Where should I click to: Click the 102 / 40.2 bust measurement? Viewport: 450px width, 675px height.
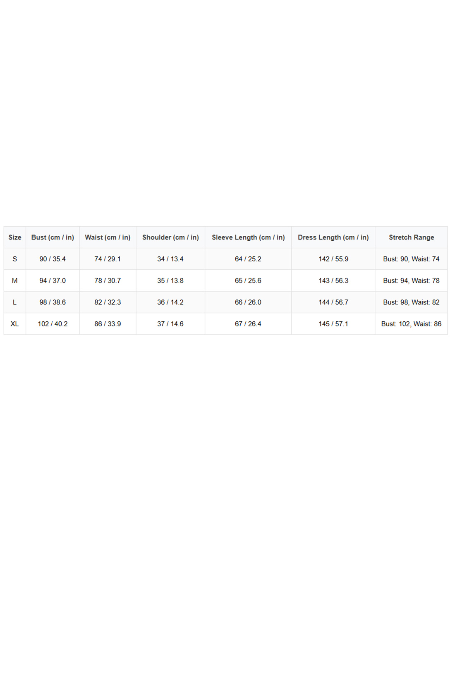point(53,324)
